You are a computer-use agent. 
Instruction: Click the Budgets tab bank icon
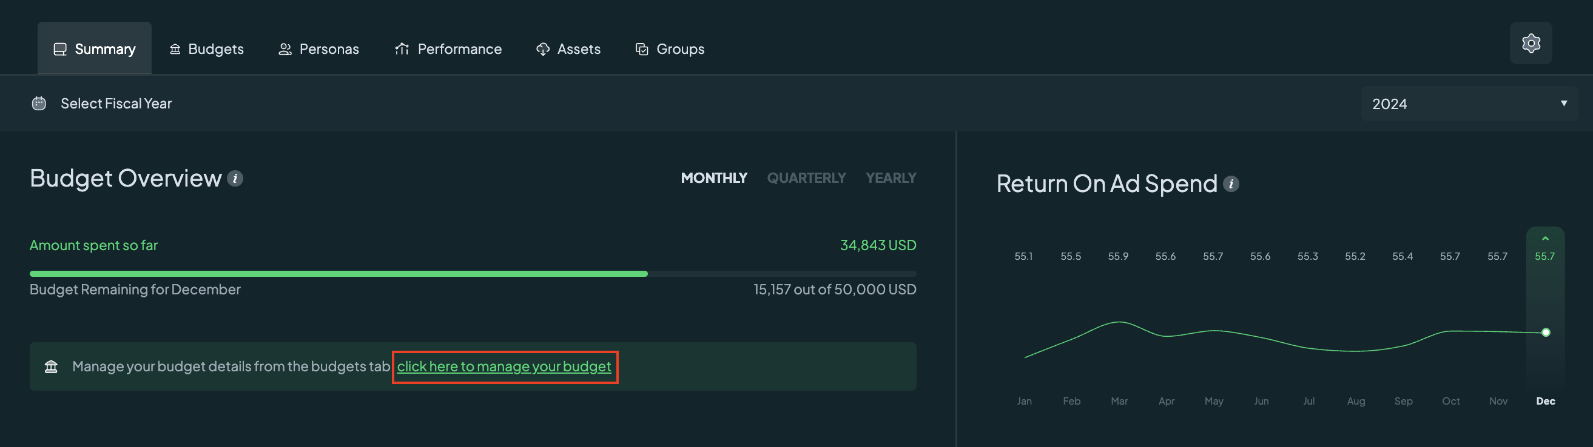pyautogui.click(x=175, y=50)
